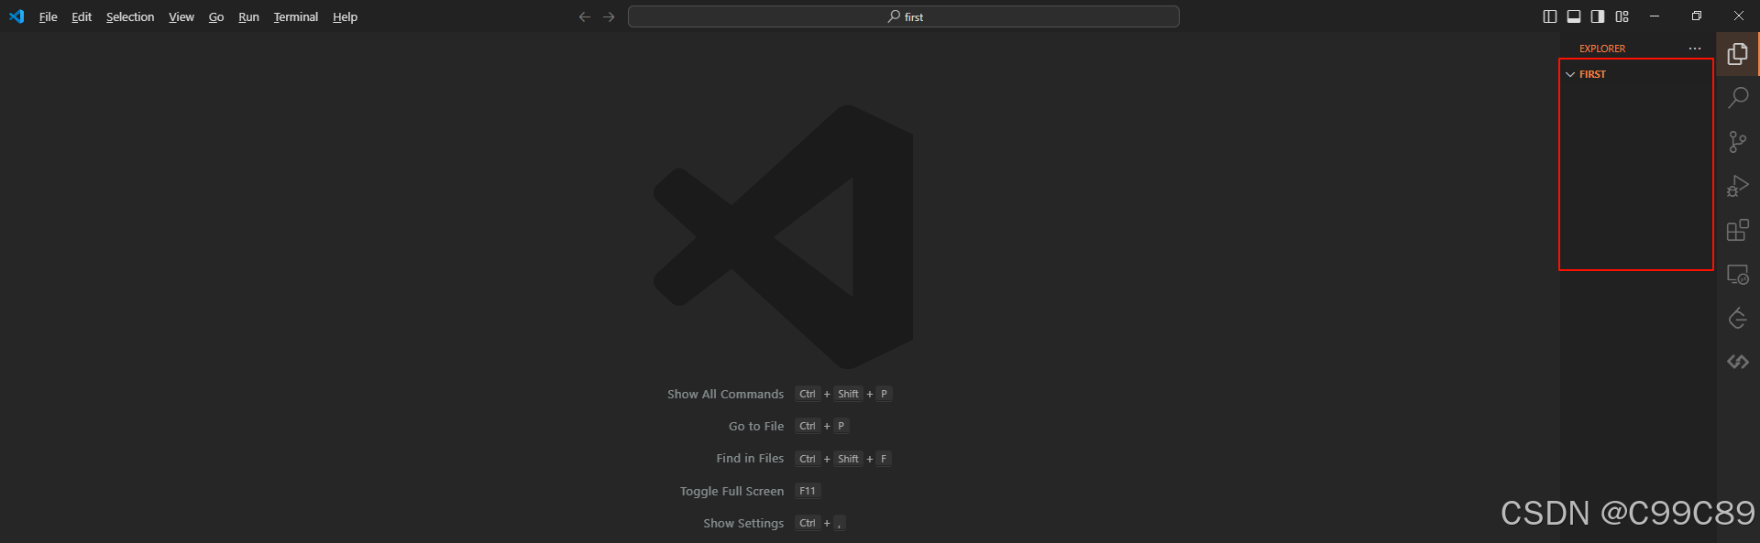The image size is (1760, 543).
Task: Open the Remote Explorer view
Action: (x=1738, y=274)
